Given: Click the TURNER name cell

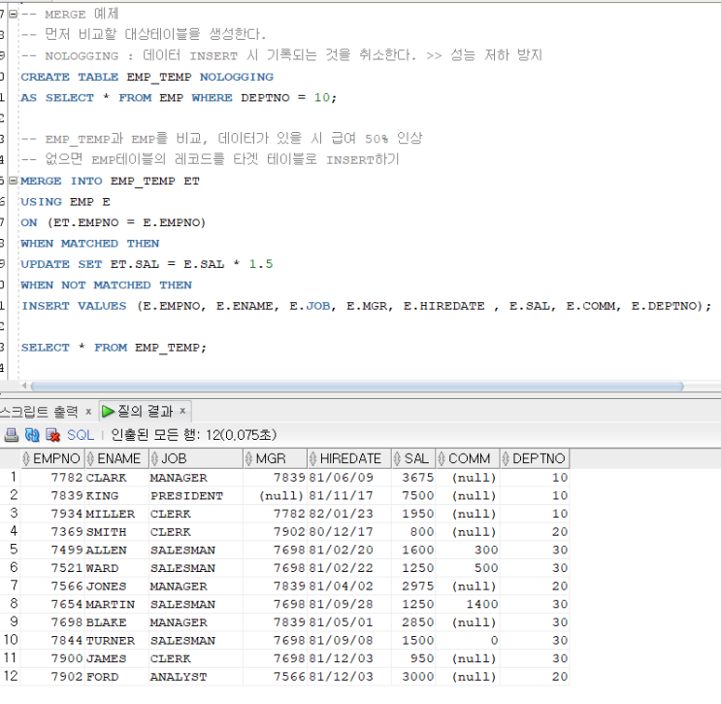Looking at the screenshot, I should [116, 641].
